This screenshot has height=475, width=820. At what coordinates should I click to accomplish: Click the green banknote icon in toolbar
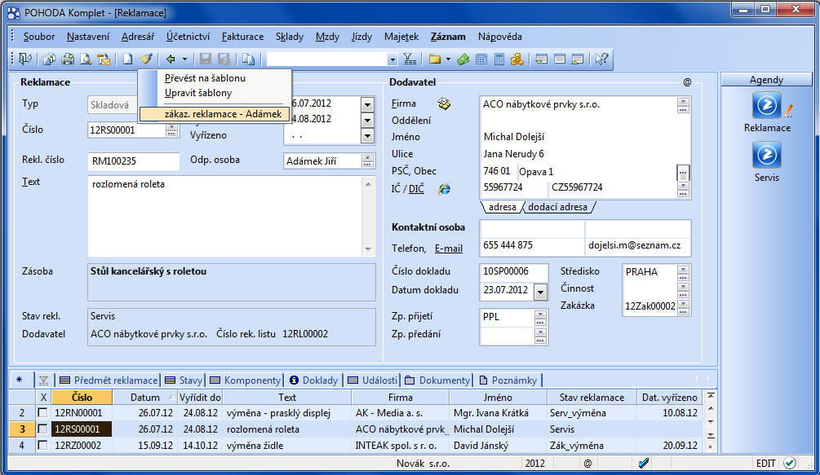[463, 59]
